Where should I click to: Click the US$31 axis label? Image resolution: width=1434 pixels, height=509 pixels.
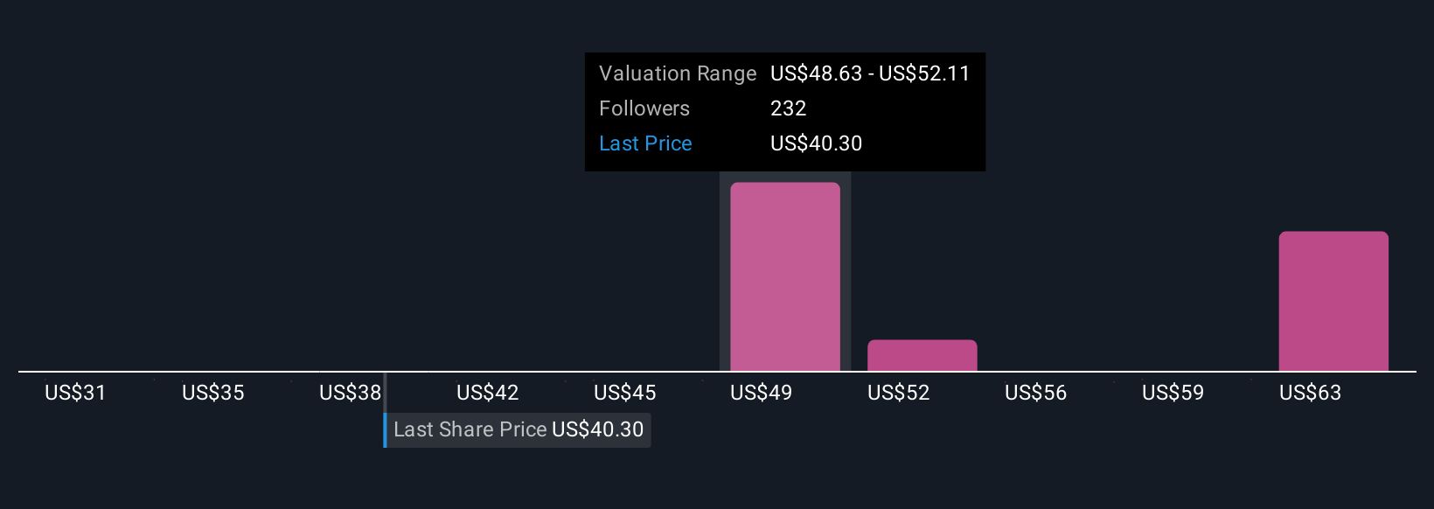click(x=75, y=393)
